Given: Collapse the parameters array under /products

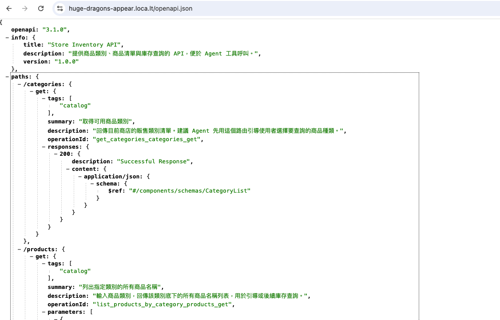Looking at the screenshot, I should (44, 312).
